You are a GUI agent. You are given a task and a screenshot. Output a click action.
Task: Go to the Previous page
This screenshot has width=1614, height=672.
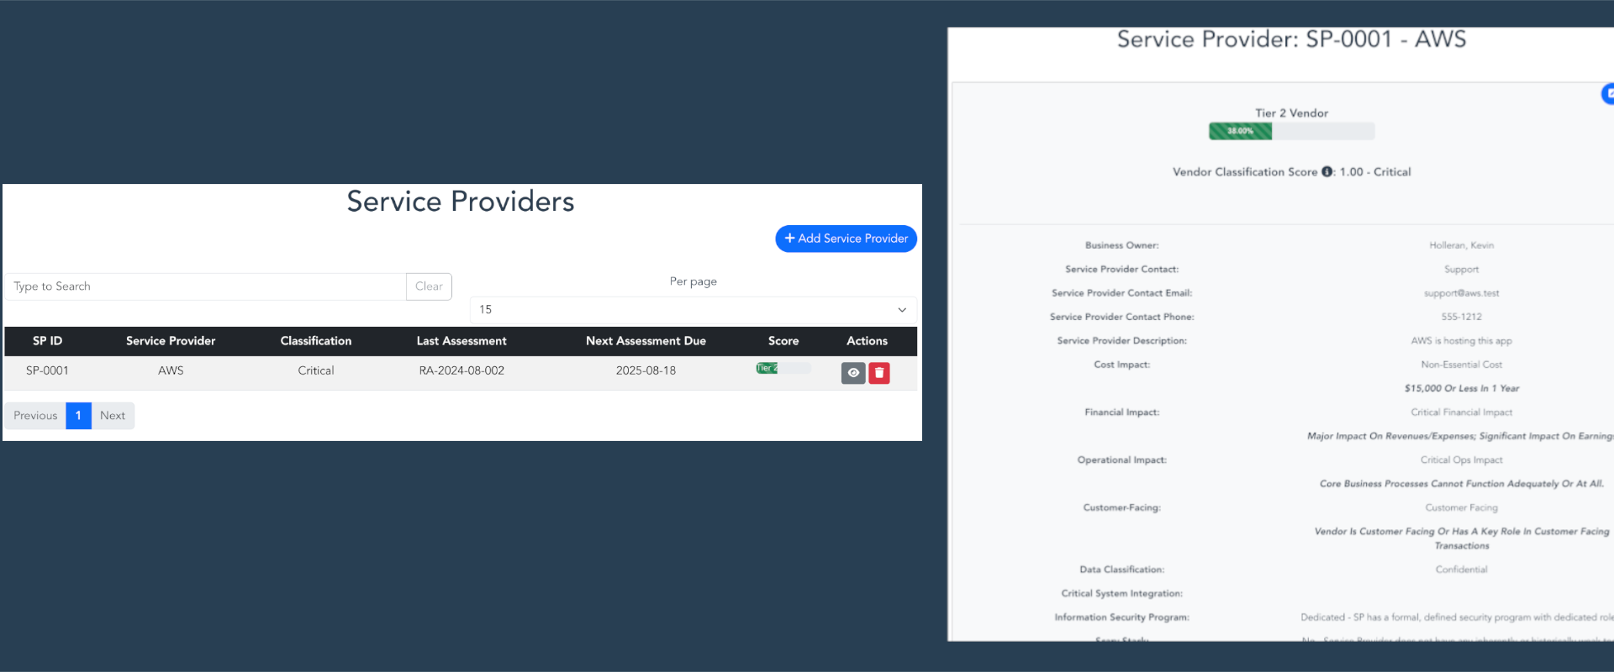click(x=35, y=416)
